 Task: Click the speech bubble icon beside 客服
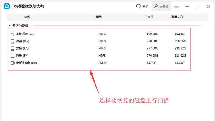138,6
